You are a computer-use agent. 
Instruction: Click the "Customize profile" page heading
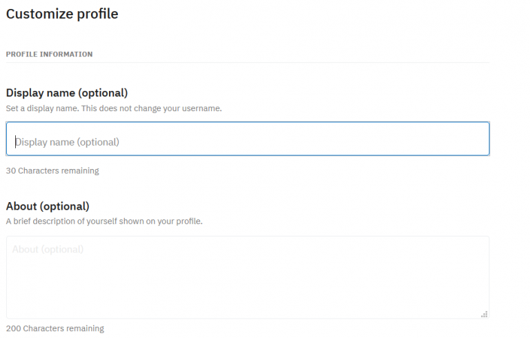(x=62, y=14)
